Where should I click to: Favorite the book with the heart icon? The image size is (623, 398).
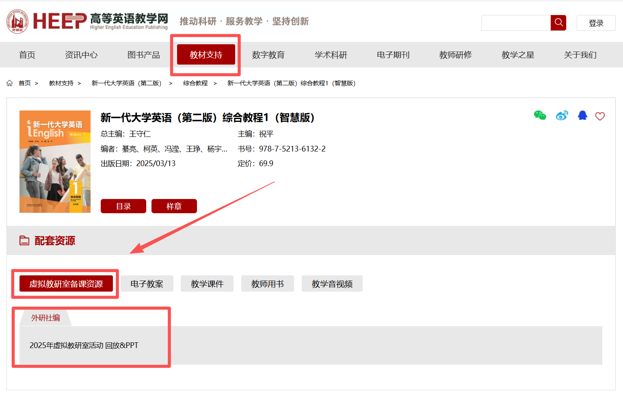click(600, 116)
